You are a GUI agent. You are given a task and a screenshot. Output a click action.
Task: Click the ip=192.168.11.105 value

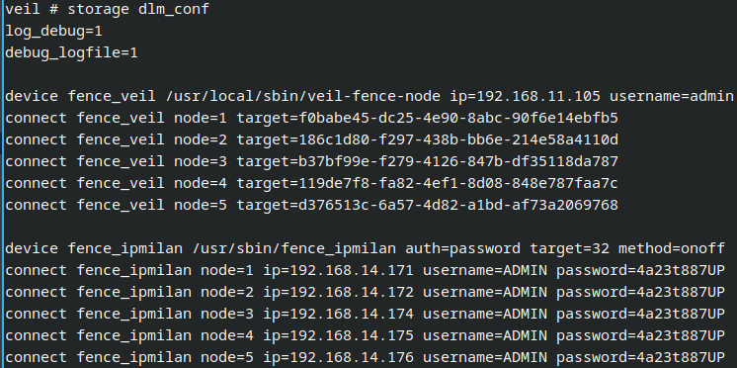pos(525,97)
